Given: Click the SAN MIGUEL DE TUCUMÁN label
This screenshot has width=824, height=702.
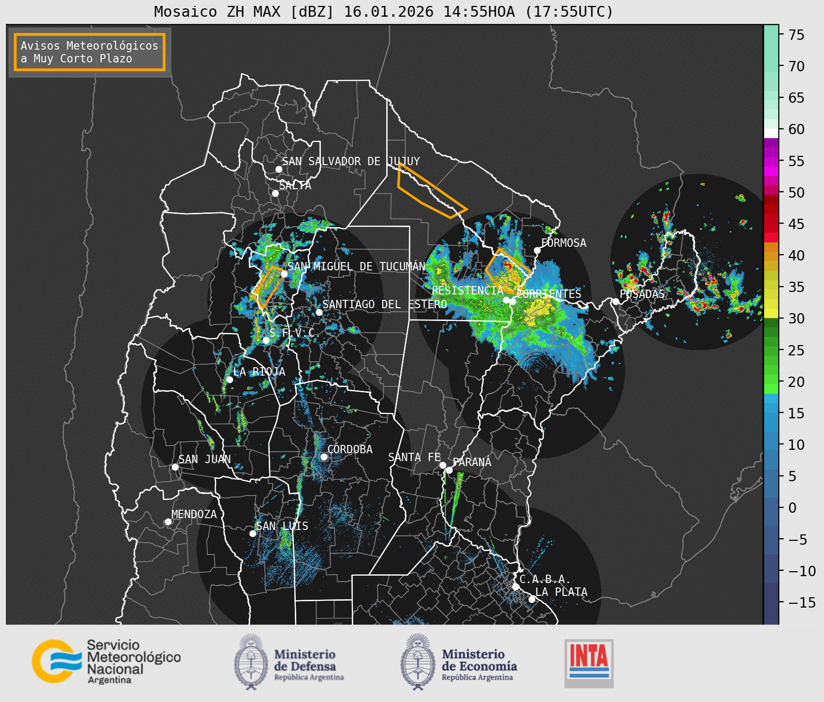Looking at the screenshot, I should (x=356, y=266).
